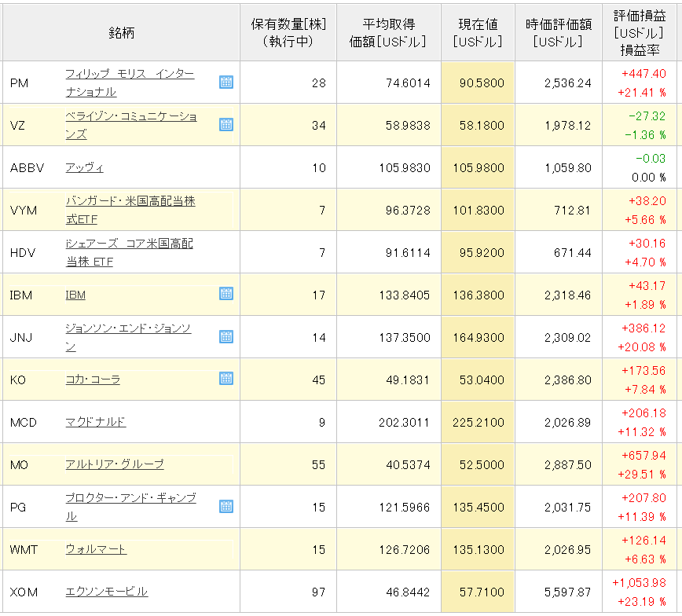Select current price 90.5800 for PM
Screen dimensions: 682x616
(x=482, y=83)
